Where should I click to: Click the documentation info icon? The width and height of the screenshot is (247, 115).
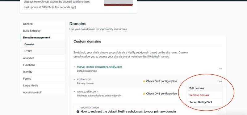[x=78, y=112]
